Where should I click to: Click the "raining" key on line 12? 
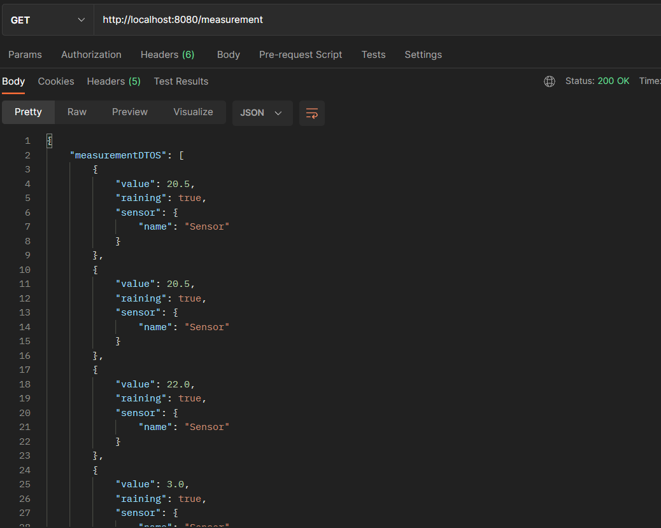point(141,298)
